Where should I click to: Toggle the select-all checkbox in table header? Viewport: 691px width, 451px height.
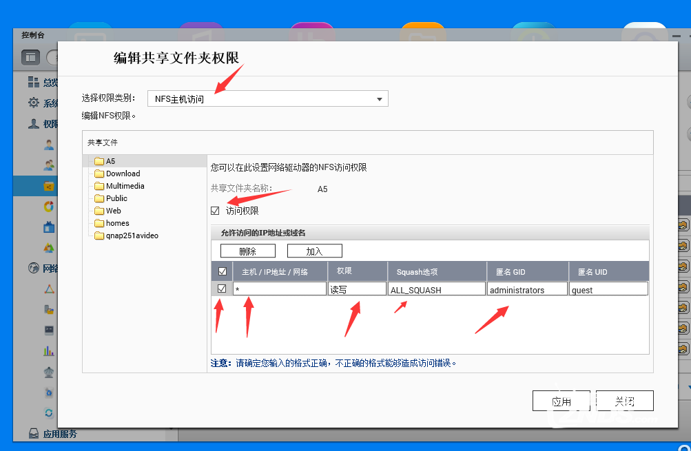(x=223, y=271)
